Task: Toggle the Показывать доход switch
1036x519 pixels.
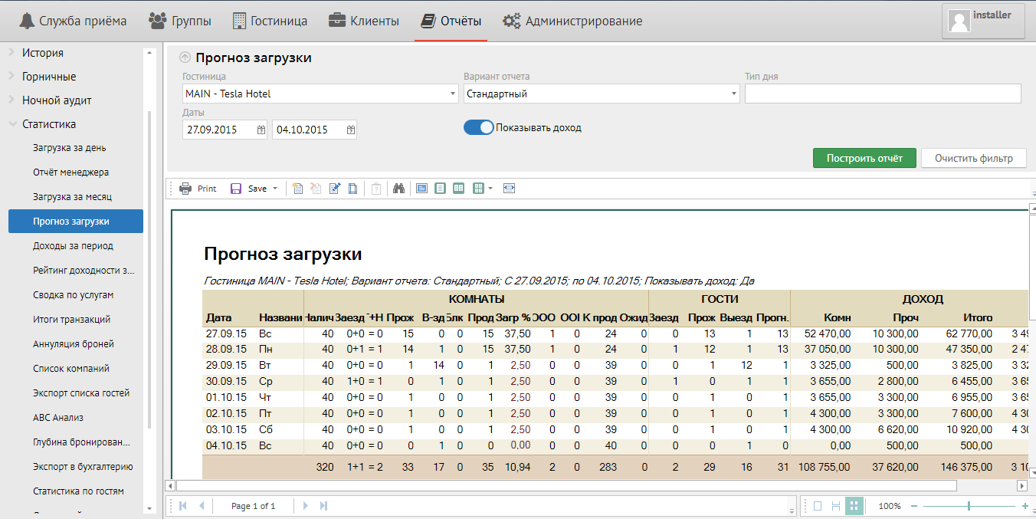Action: pos(479,127)
